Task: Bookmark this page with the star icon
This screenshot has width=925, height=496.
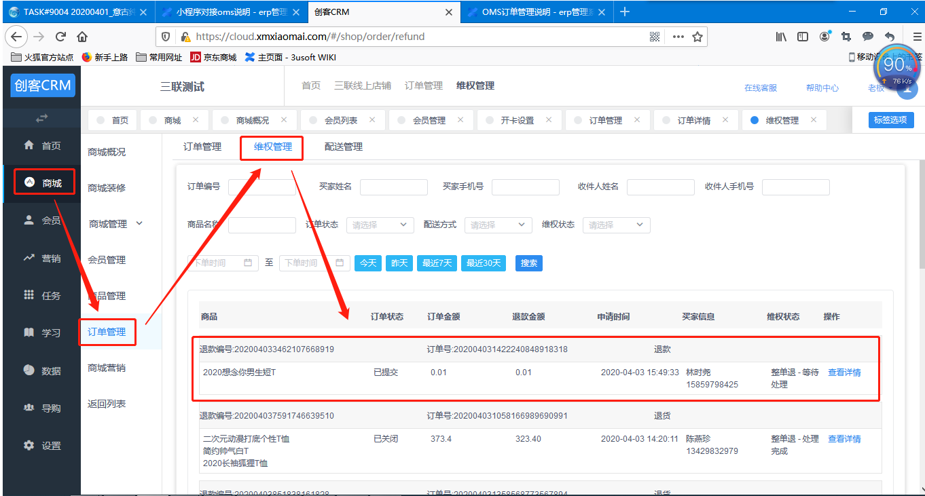Action: tap(697, 37)
